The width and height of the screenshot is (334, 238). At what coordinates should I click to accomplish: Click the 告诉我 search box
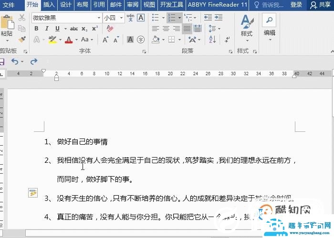pyautogui.click(x=269, y=5)
